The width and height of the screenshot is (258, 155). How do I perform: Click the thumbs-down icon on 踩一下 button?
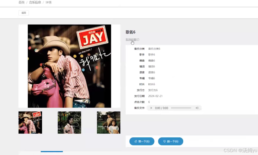(165, 141)
